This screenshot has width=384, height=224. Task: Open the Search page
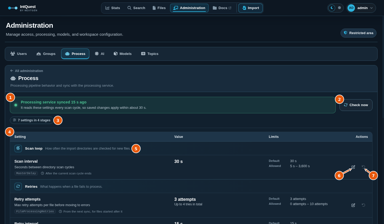136,8
